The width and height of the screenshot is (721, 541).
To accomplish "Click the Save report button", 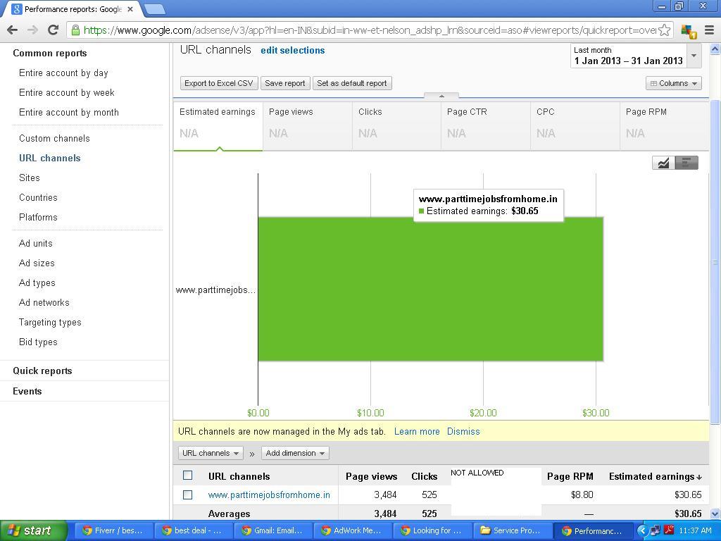I will click(x=285, y=83).
